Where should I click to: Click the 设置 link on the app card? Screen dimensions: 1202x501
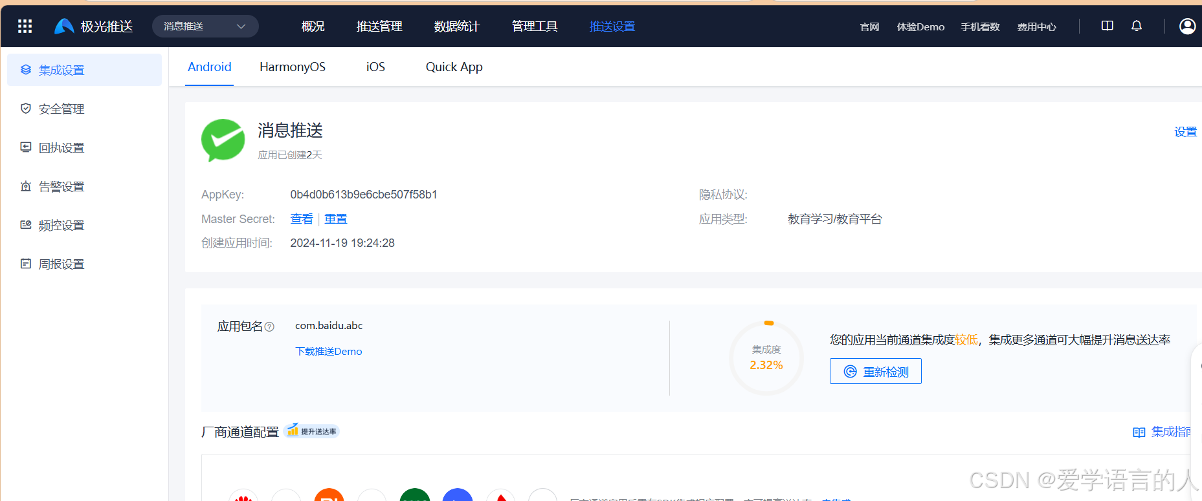pyautogui.click(x=1185, y=132)
